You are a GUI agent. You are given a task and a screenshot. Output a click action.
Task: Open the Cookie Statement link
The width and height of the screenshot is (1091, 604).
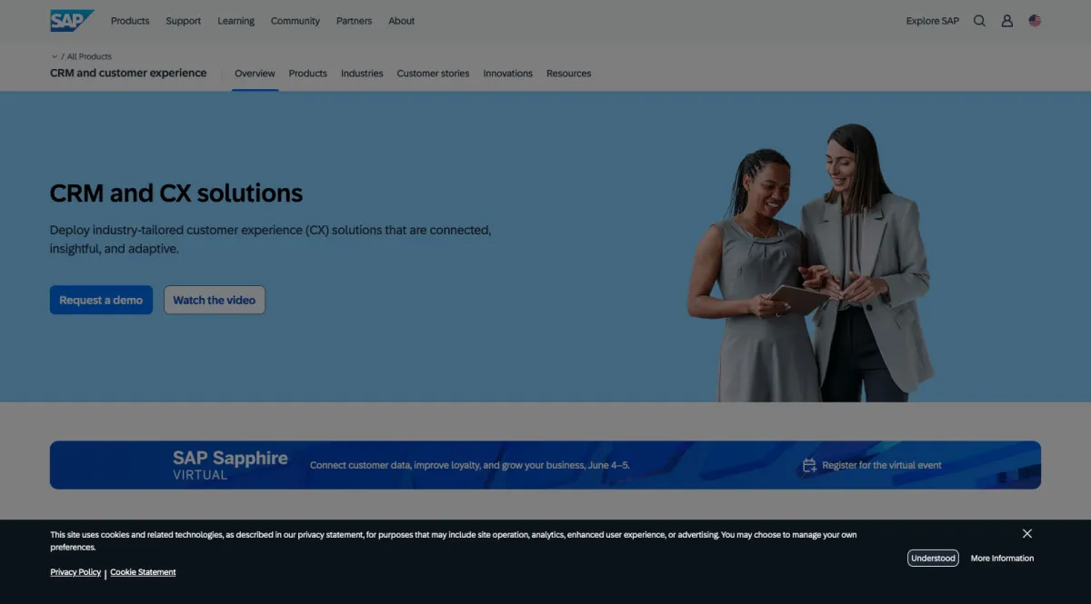tap(143, 572)
